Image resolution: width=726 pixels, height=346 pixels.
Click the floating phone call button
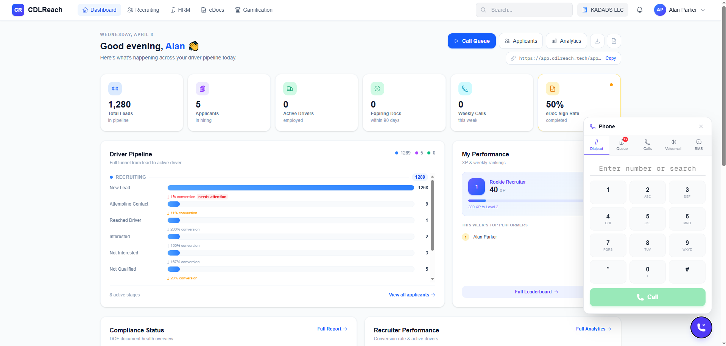tap(701, 327)
